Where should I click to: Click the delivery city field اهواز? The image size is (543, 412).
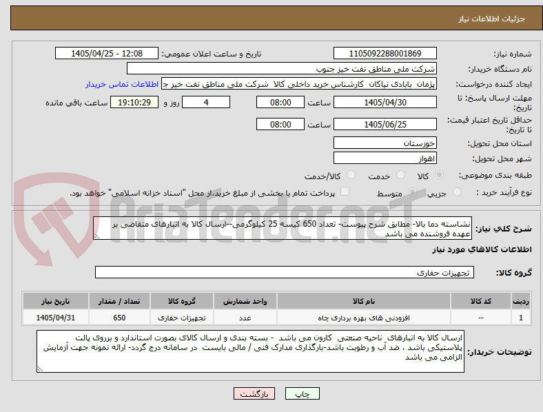385,158
